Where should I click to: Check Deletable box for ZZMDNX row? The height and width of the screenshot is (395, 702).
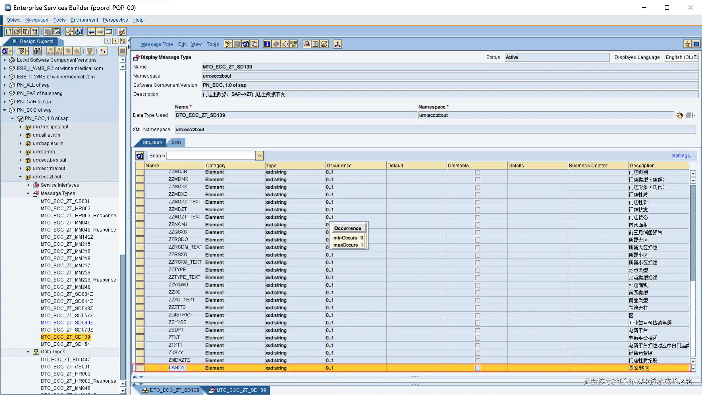point(477,180)
